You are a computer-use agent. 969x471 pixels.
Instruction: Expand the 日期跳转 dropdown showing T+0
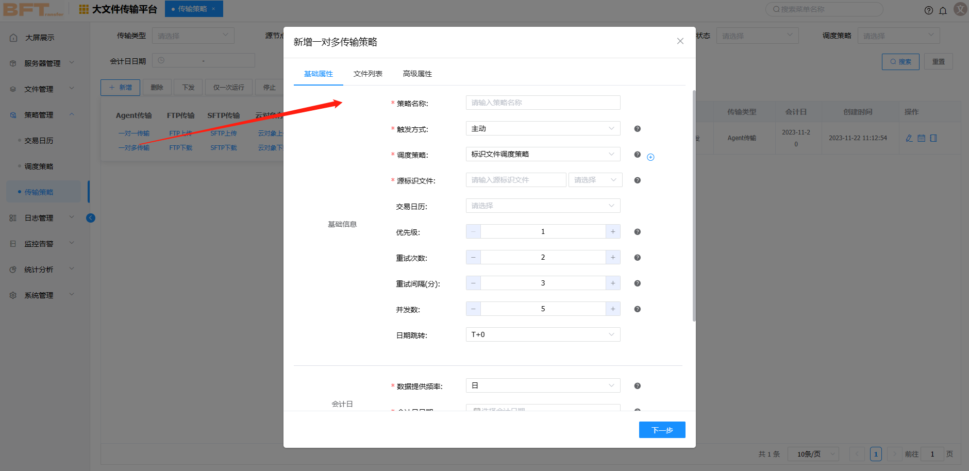(x=542, y=335)
